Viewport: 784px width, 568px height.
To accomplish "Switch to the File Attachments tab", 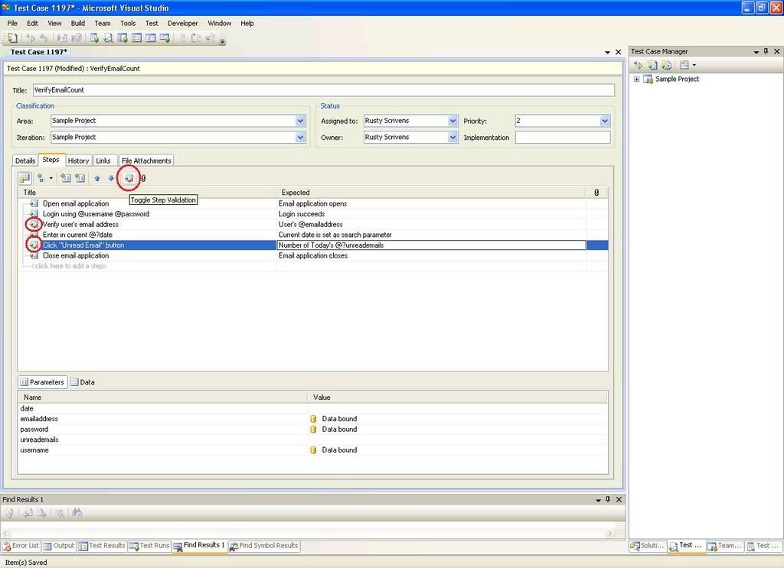I will click(x=146, y=161).
